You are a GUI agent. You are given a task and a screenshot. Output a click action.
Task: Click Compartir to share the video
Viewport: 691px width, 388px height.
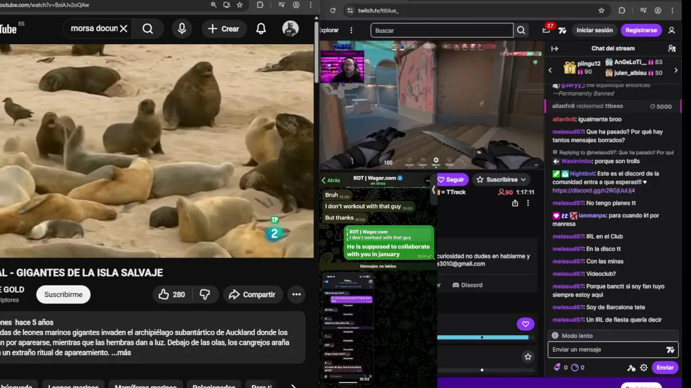(252, 294)
